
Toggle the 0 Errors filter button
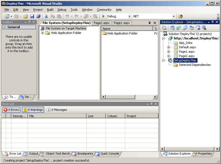point(11,110)
